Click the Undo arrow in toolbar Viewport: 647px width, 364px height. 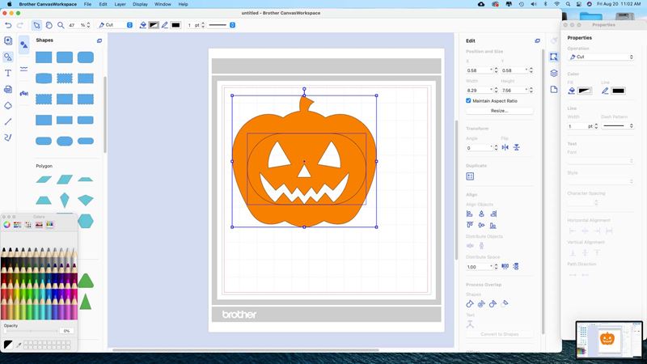[x=8, y=25]
